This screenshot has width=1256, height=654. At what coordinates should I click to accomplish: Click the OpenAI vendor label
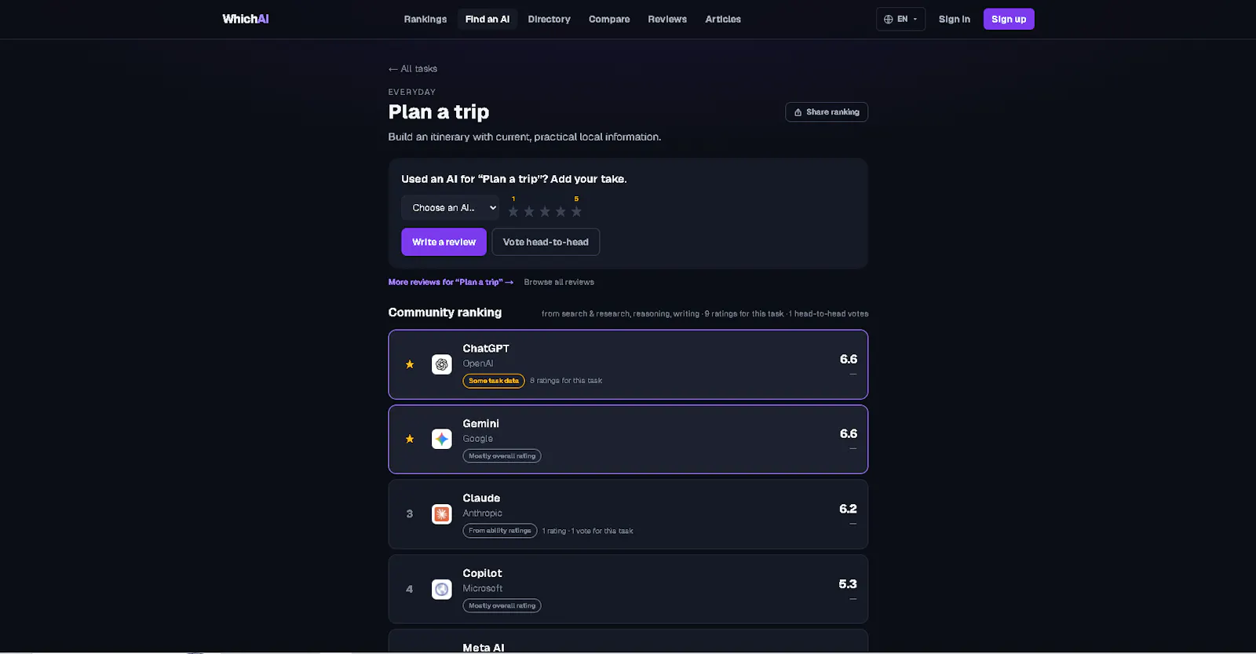(x=478, y=364)
